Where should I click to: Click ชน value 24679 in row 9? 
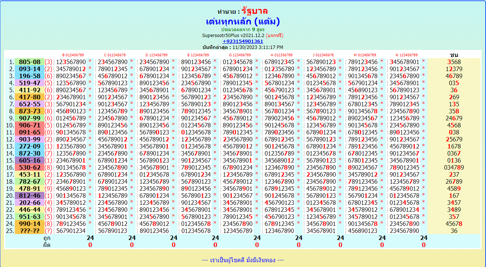454,118
